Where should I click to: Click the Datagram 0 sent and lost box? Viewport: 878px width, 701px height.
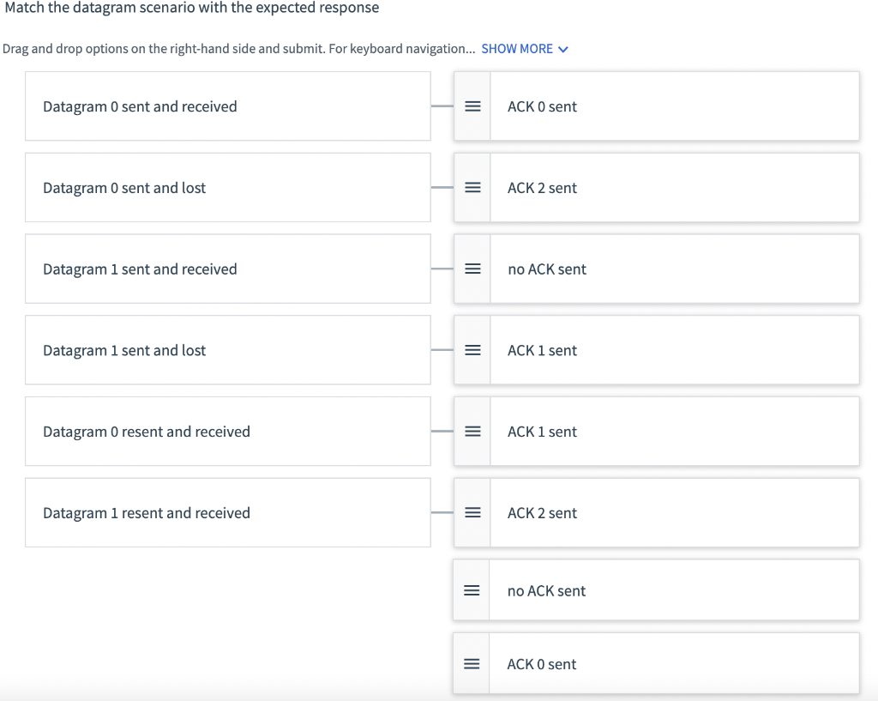tap(227, 188)
